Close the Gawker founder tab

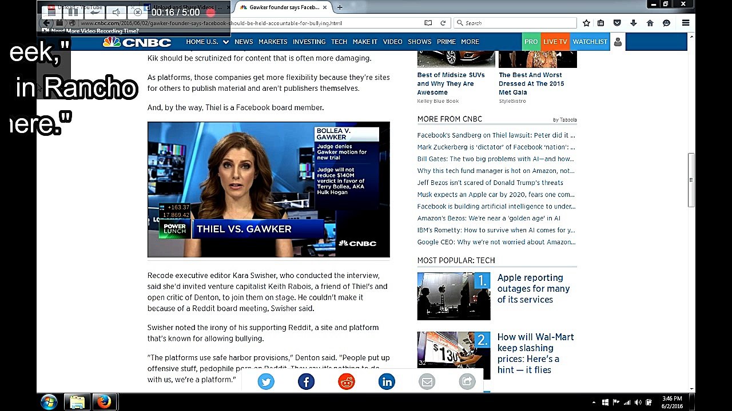[325, 7]
